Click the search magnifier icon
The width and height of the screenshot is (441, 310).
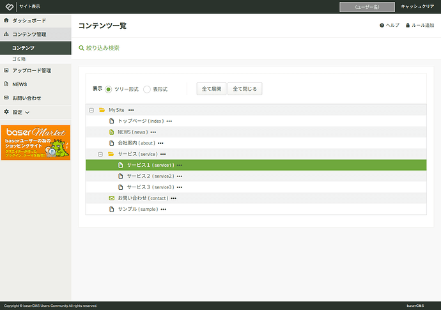click(x=81, y=48)
